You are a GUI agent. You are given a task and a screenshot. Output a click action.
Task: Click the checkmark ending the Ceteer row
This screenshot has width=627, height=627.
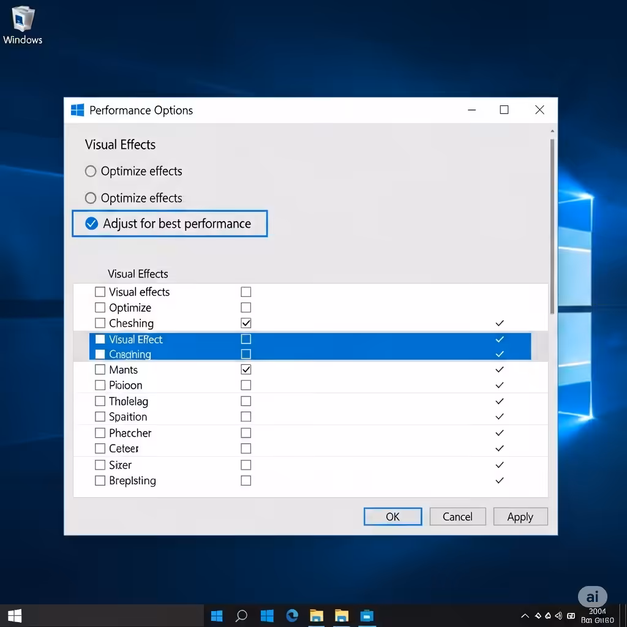tap(500, 449)
